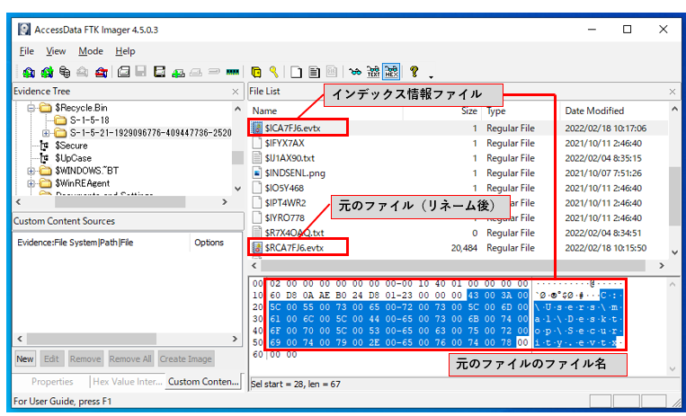Click the New button in Custom Content Sources
686x416 pixels.
coord(25,359)
